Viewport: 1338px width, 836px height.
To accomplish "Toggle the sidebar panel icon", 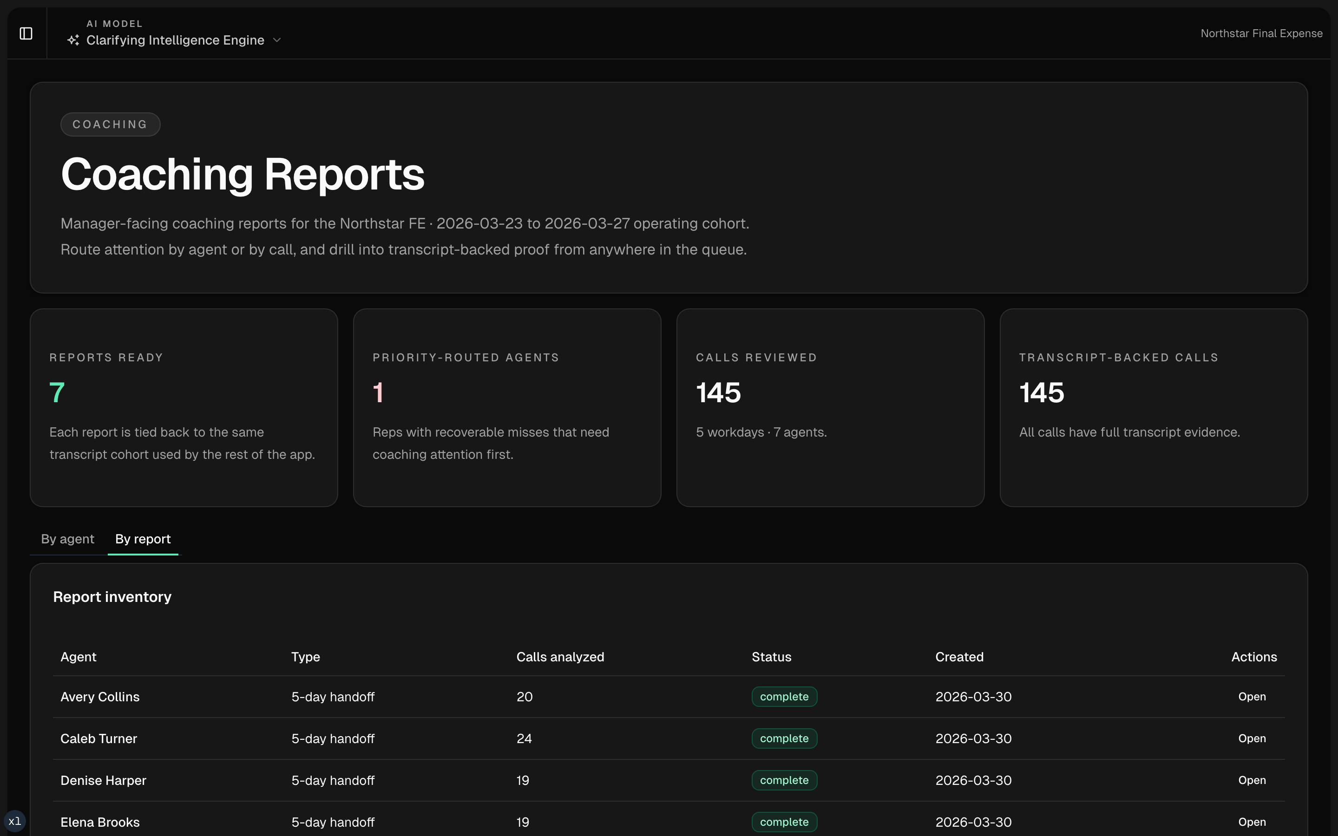I will point(26,34).
